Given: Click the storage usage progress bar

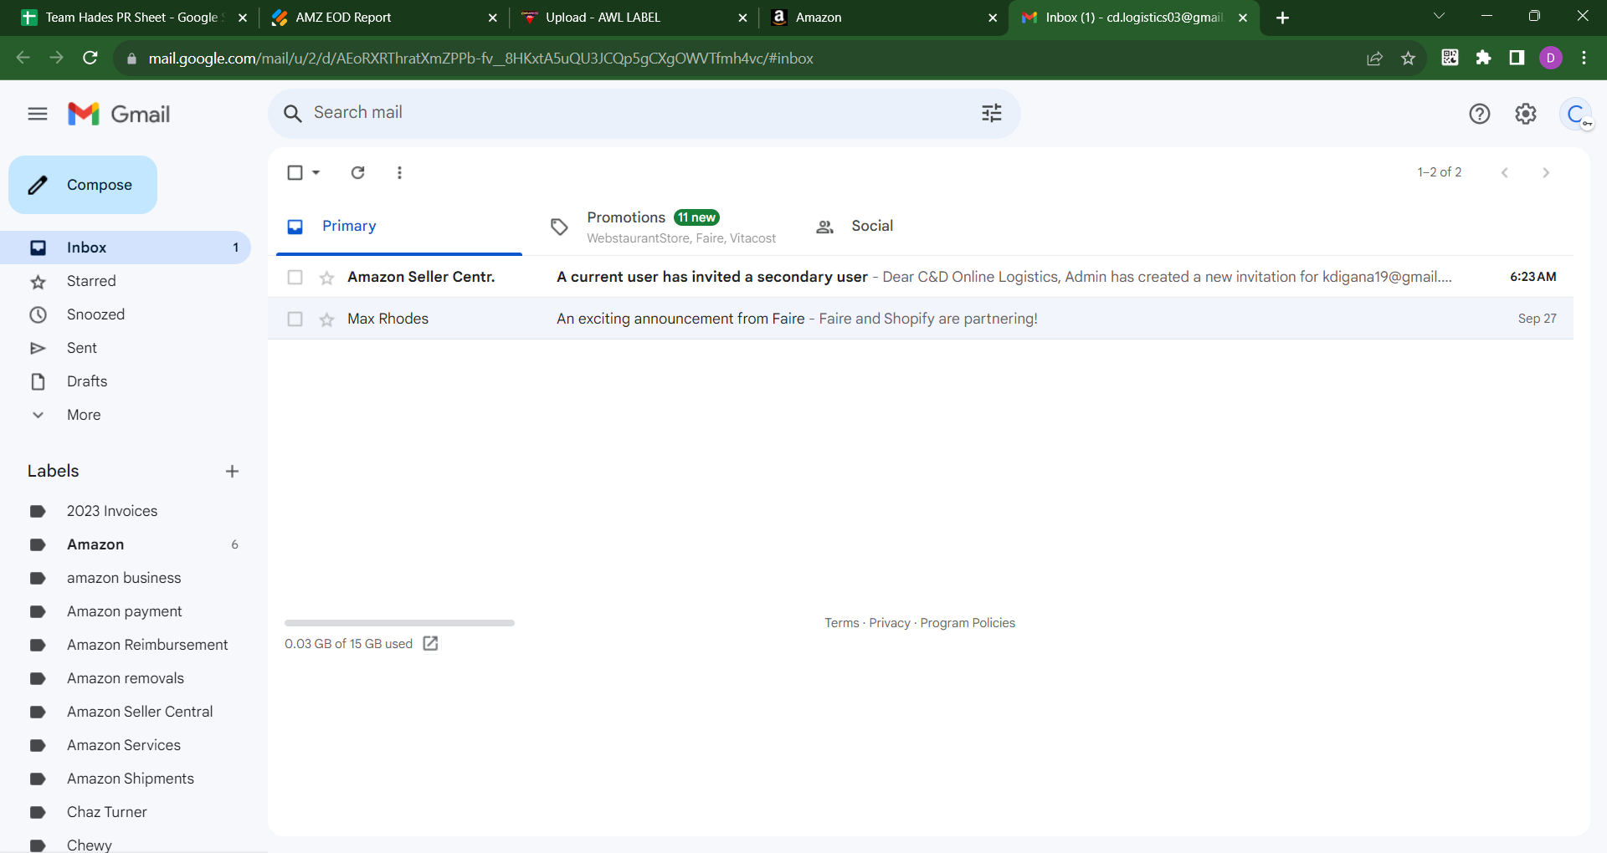Looking at the screenshot, I should (399, 623).
